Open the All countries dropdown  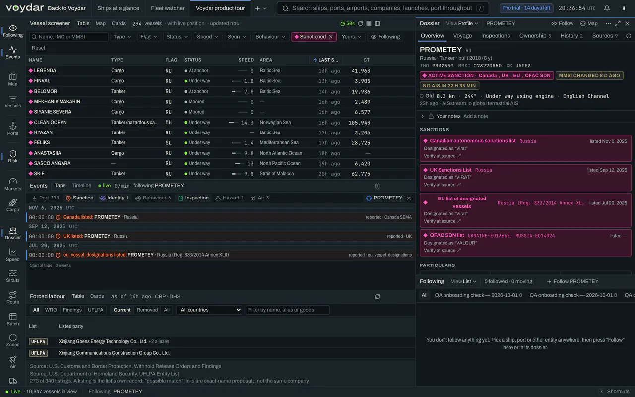tap(209, 310)
